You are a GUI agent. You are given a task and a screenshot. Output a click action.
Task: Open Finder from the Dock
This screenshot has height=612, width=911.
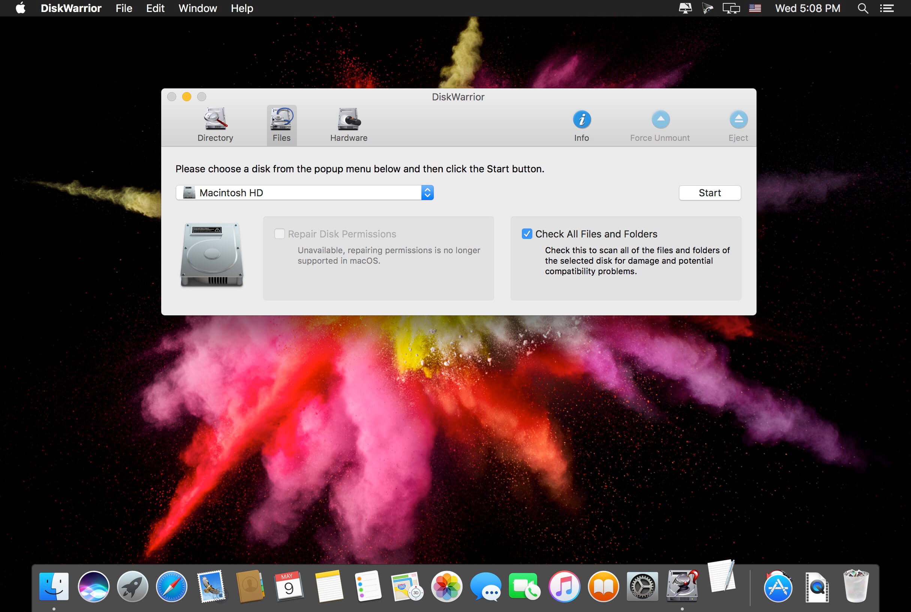click(54, 586)
